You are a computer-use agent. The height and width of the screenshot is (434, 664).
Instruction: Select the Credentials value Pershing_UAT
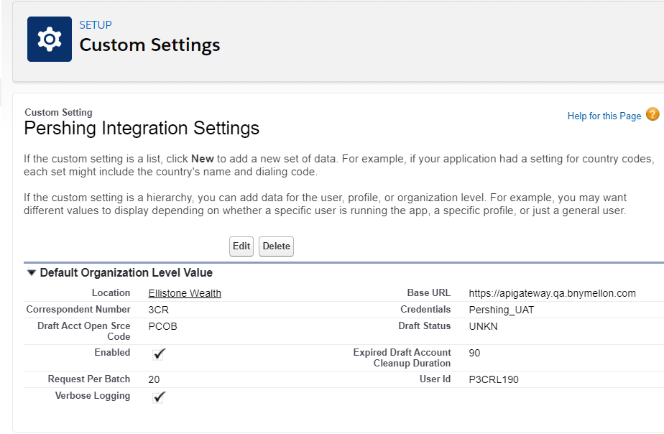[x=502, y=310]
